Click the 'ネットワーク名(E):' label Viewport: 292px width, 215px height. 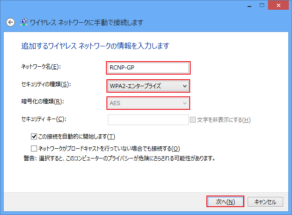[x=41, y=67]
